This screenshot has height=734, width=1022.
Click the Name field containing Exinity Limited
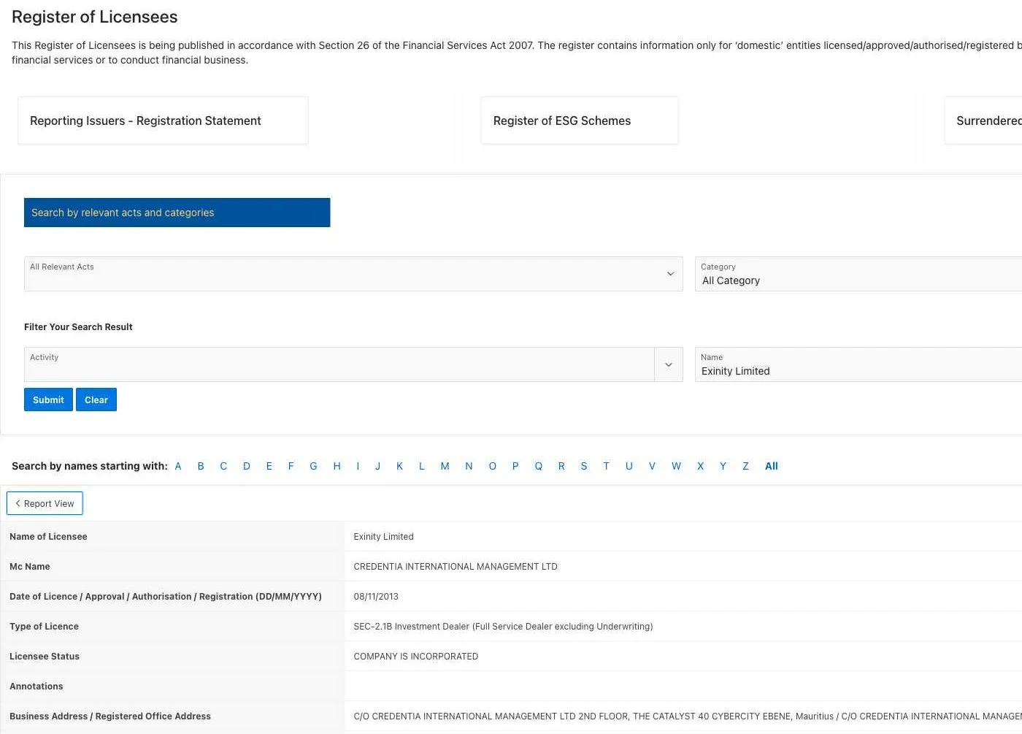click(x=858, y=364)
